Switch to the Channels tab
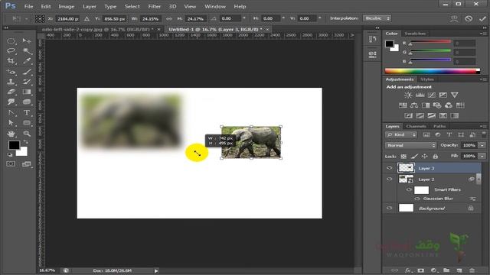 pyautogui.click(x=416, y=126)
